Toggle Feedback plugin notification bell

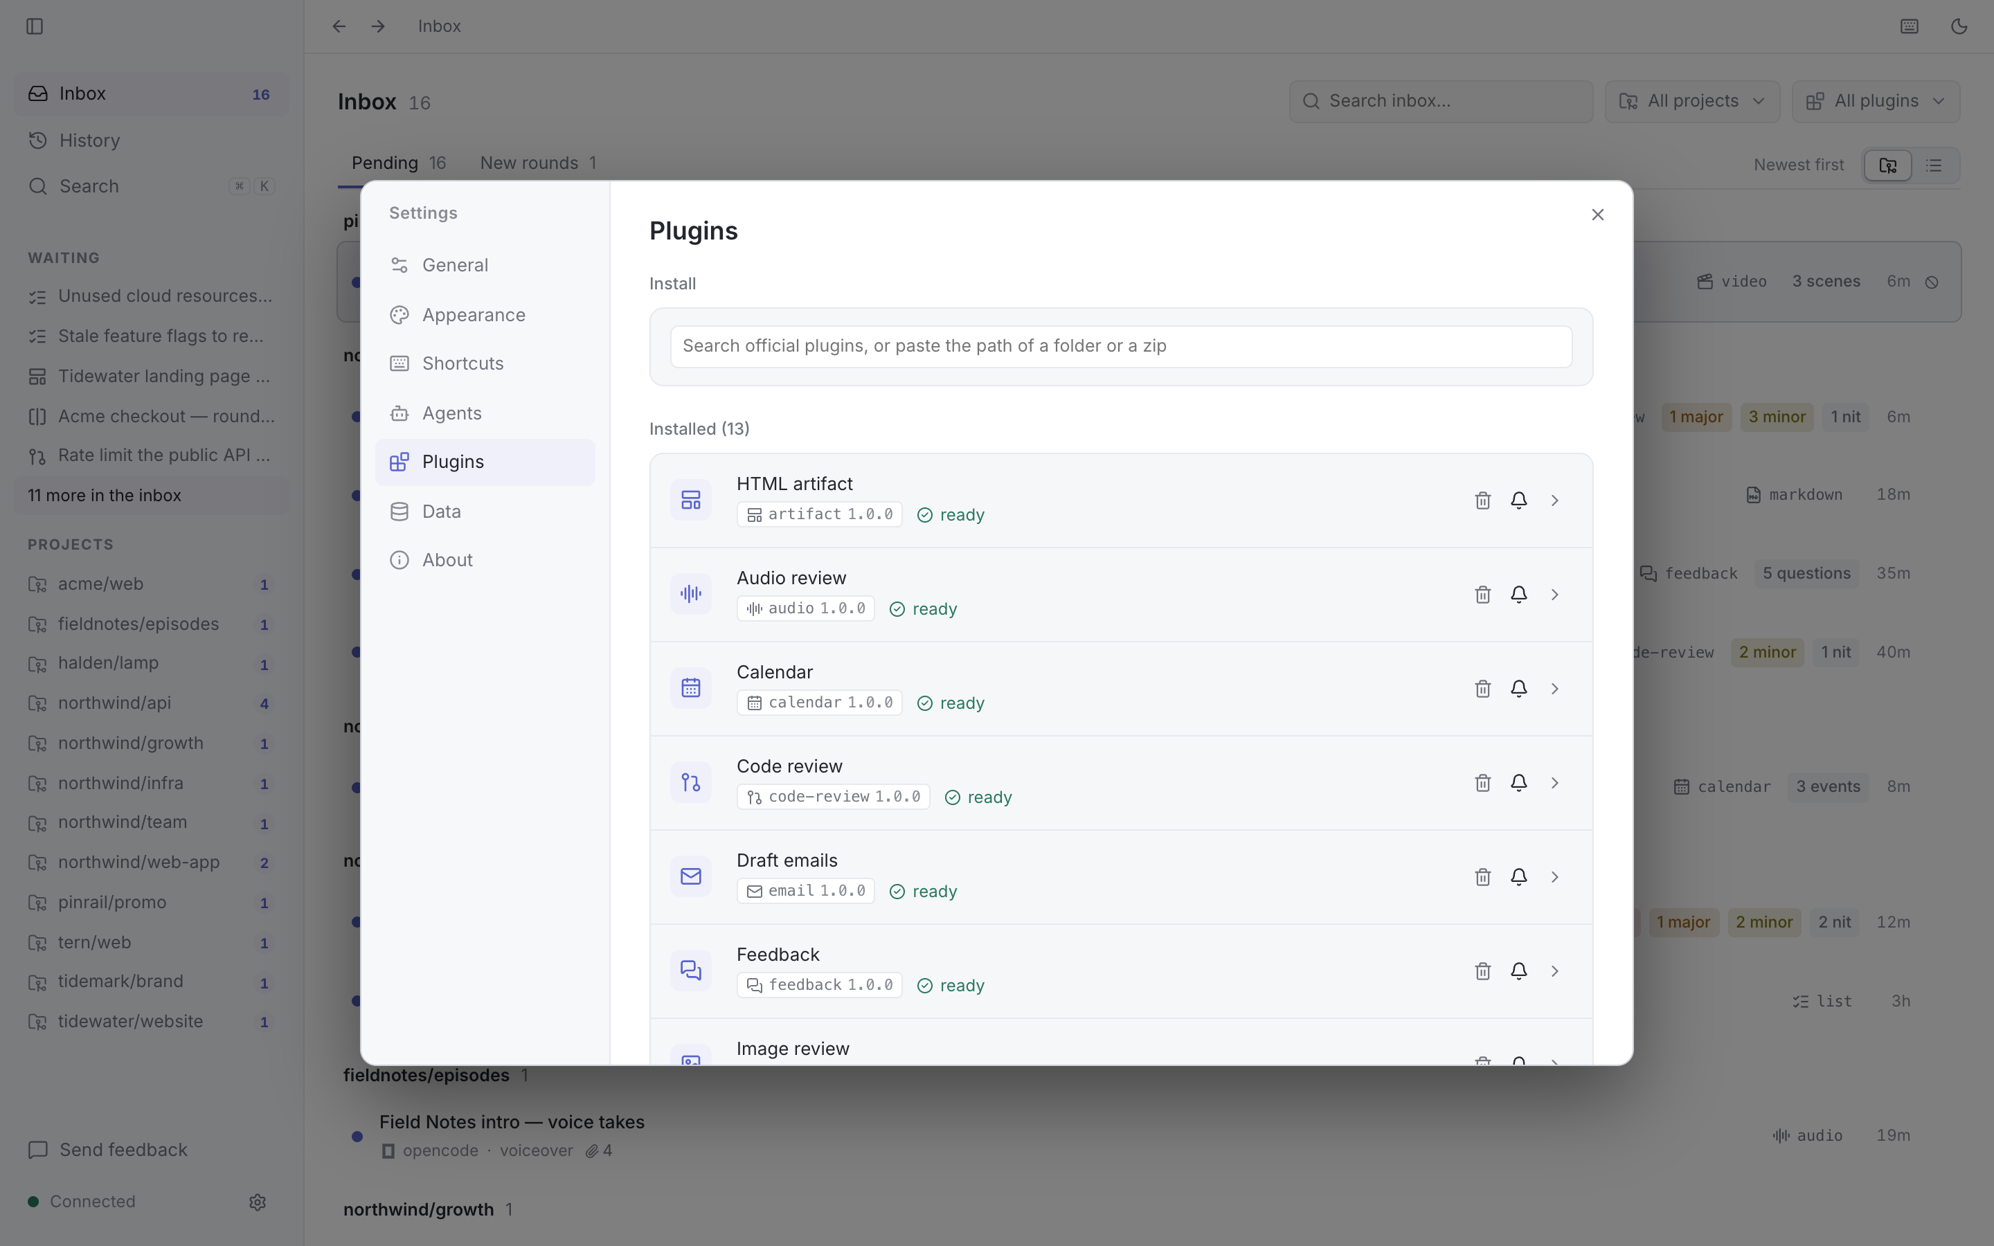coord(1518,970)
